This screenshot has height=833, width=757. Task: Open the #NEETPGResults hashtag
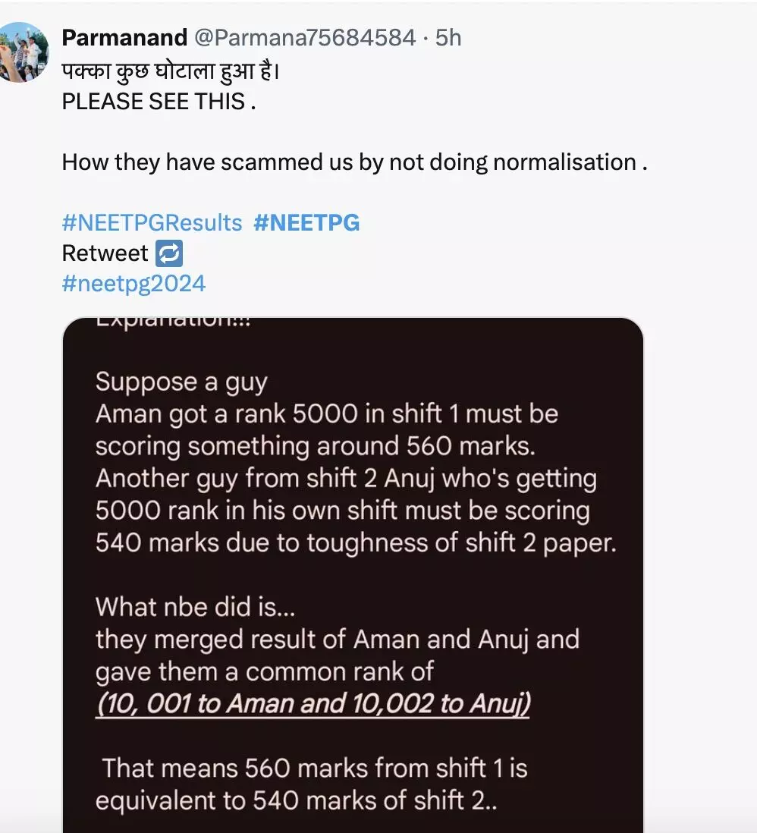point(152,223)
